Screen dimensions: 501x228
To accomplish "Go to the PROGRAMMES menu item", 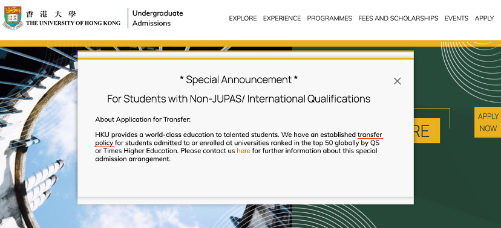I will [x=329, y=18].
